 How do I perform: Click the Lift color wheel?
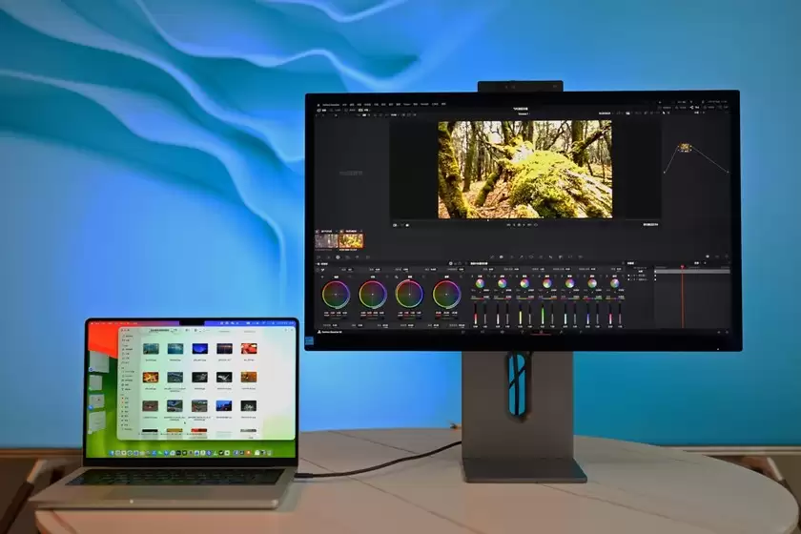[336, 295]
